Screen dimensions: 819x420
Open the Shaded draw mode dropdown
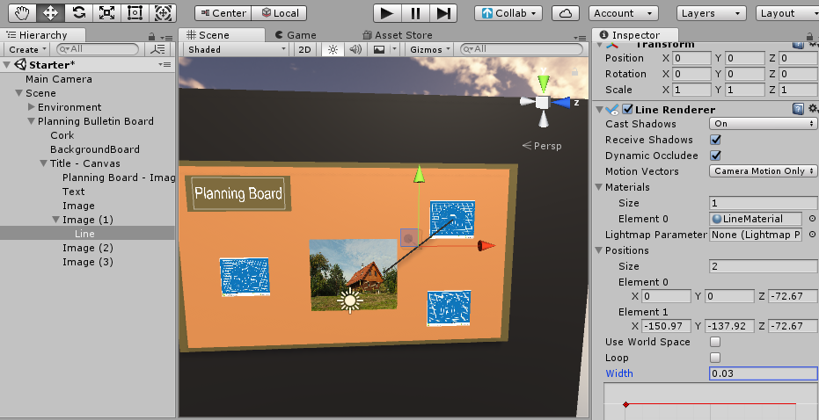click(235, 50)
